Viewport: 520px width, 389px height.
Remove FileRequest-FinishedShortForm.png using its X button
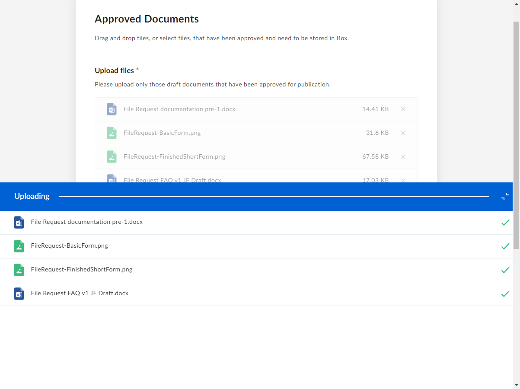[403, 156]
